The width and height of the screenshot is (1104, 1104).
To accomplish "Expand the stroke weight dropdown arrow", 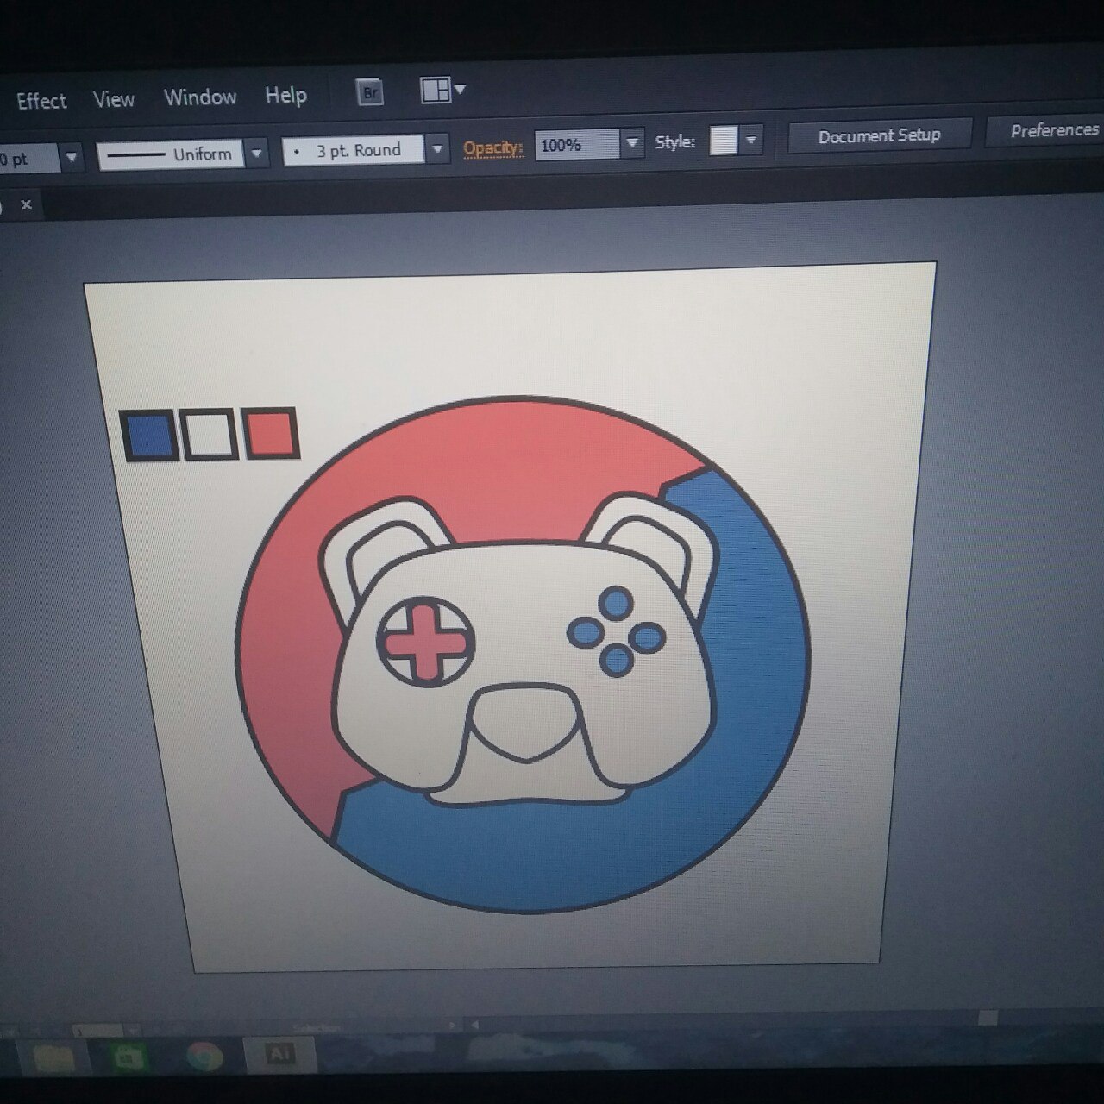I will (x=72, y=157).
